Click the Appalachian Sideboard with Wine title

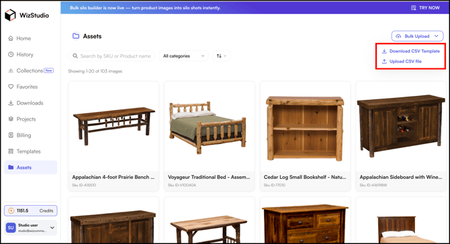[x=401, y=177]
